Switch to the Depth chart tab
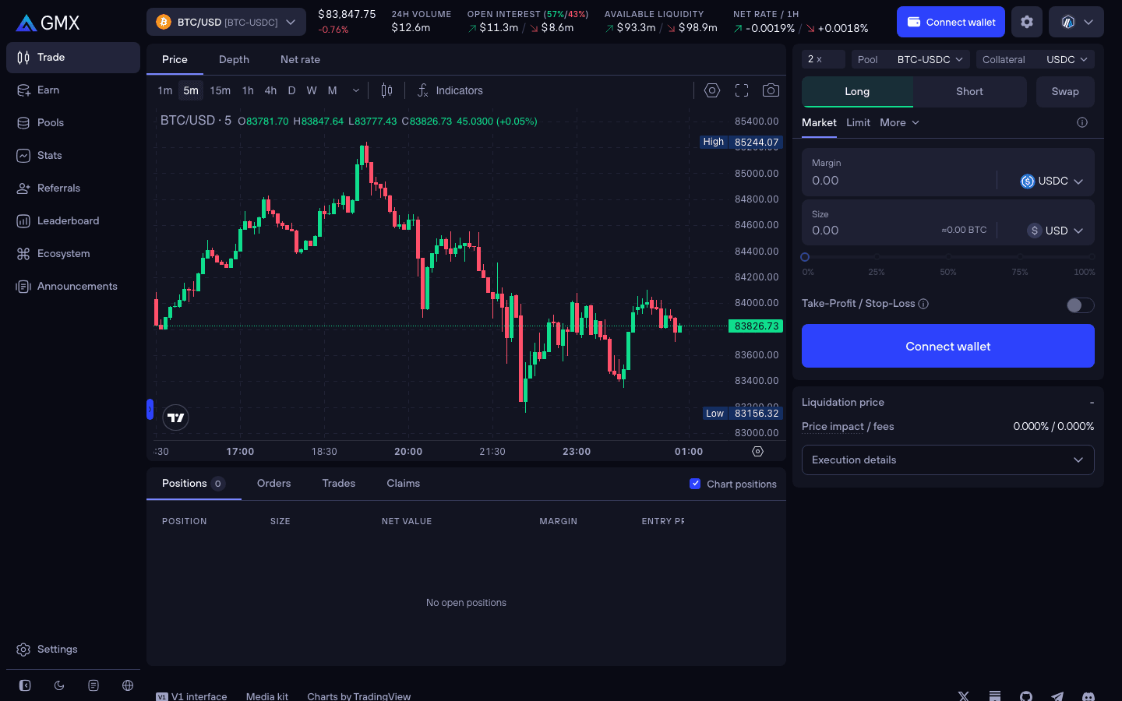Viewport: 1122px width, 701px height. 234,59
